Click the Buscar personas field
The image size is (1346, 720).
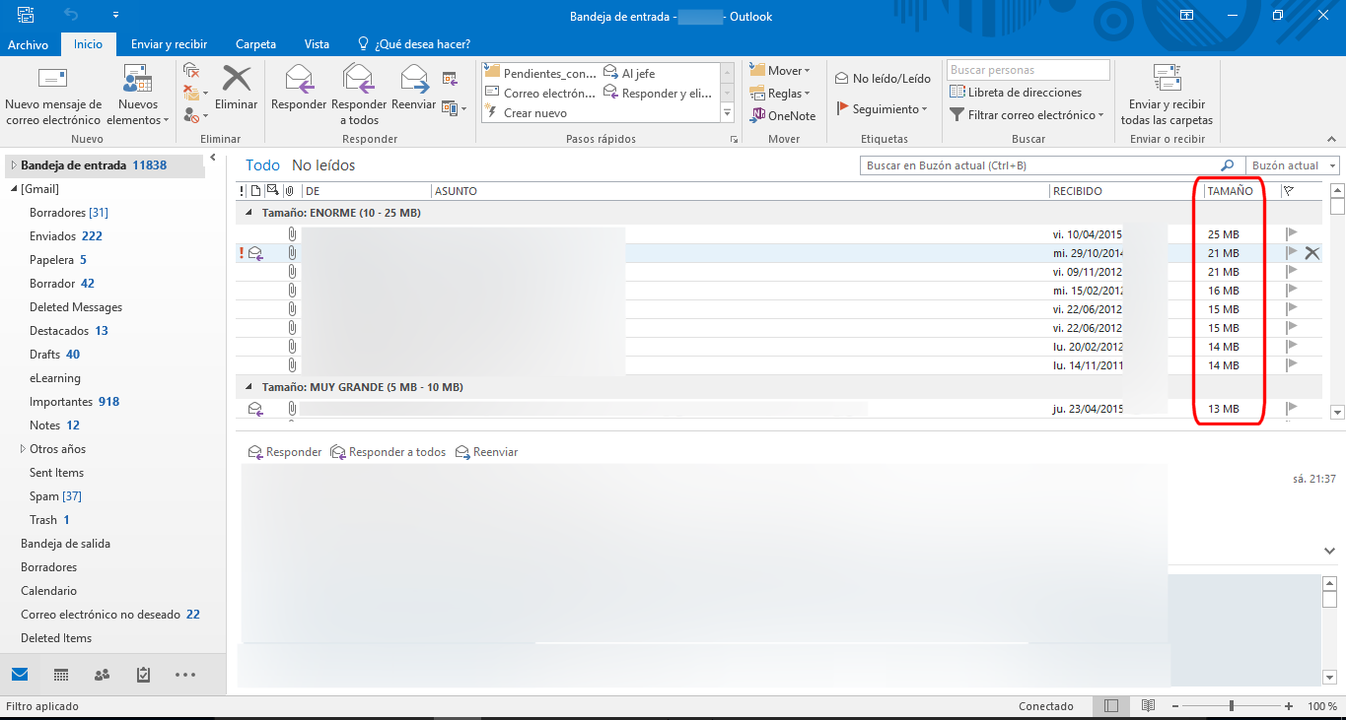pyautogui.click(x=1028, y=70)
